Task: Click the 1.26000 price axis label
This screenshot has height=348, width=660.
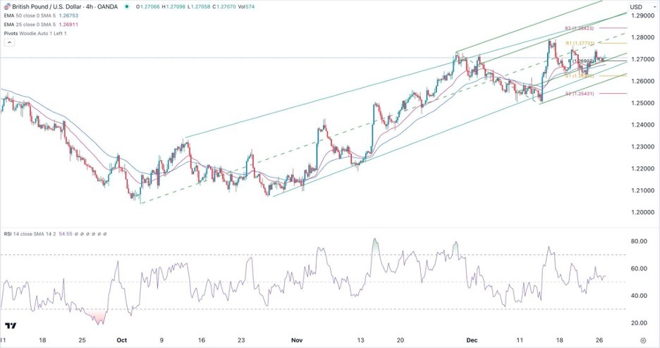Action: pyautogui.click(x=643, y=81)
